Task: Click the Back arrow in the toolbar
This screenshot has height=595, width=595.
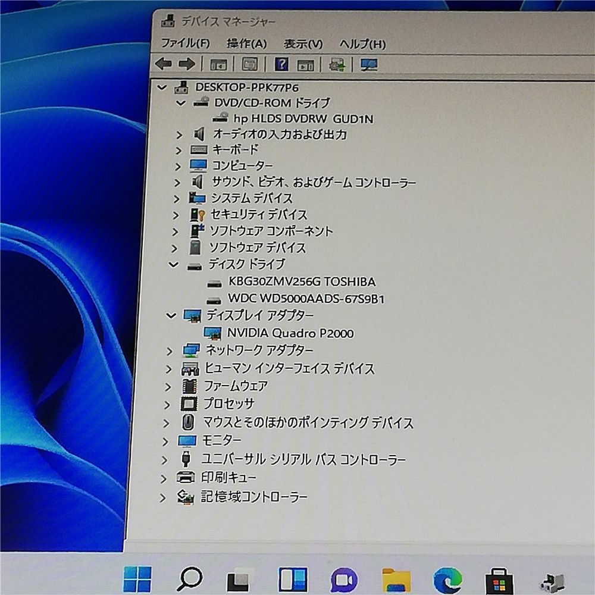Action: pos(164,64)
